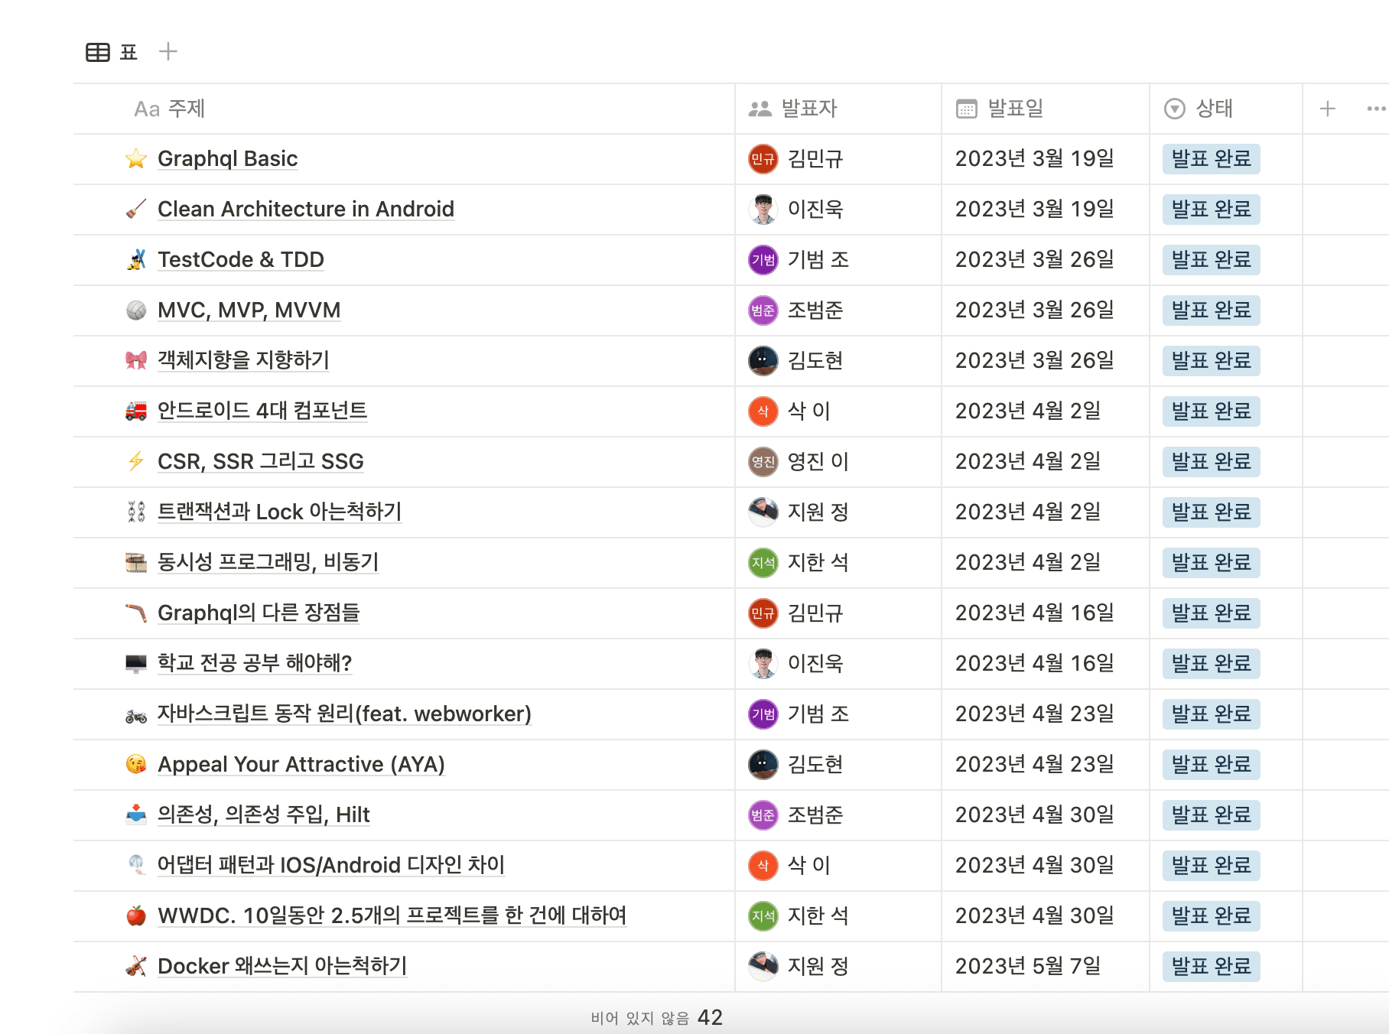The image size is (1389, 1034).
Task: Open the MVC, MVP, MVVM page
Action: (249, 310)
